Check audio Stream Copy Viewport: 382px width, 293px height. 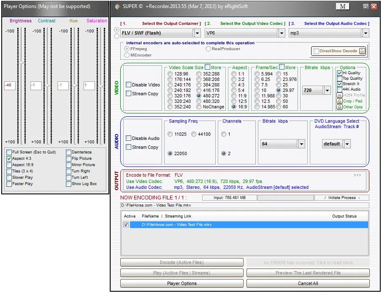128,147
